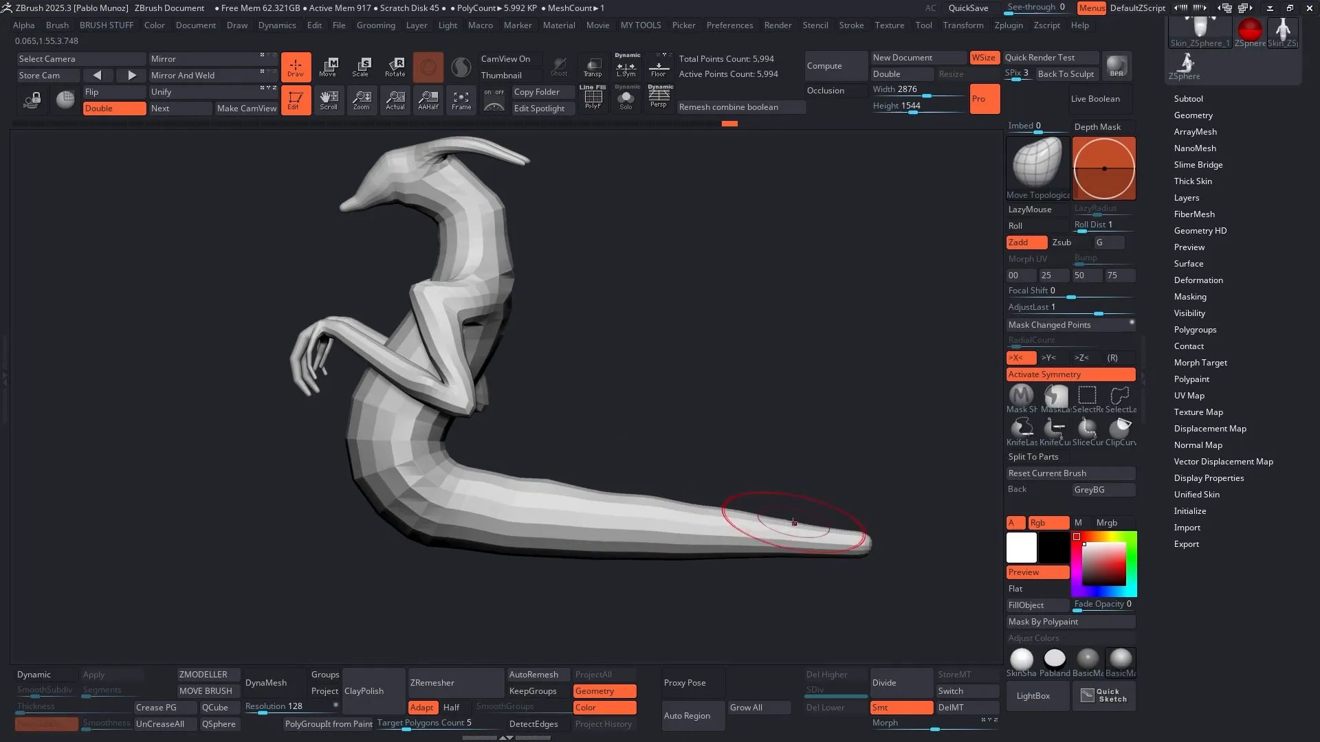The image size is (1320, 742).
Task: Toggle Activate Symmetry on or off
Action: coord(1070,374)
